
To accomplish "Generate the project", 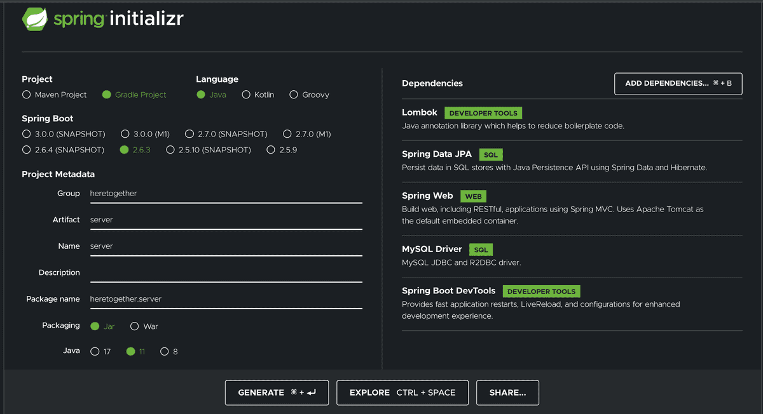I will coord(277,392).
